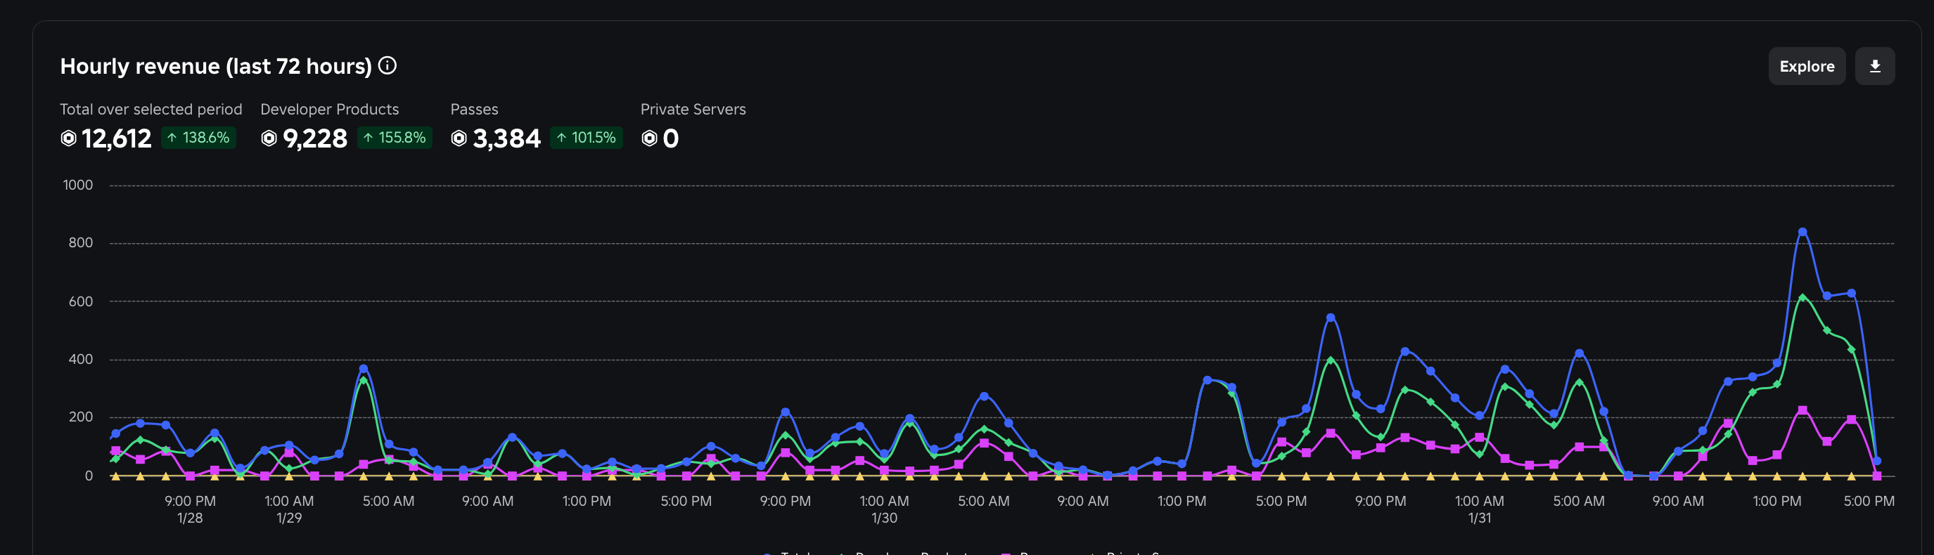
Task: Click the blue Total peak above 5:00 AM 1/29
Action: (x=364, y=368)
